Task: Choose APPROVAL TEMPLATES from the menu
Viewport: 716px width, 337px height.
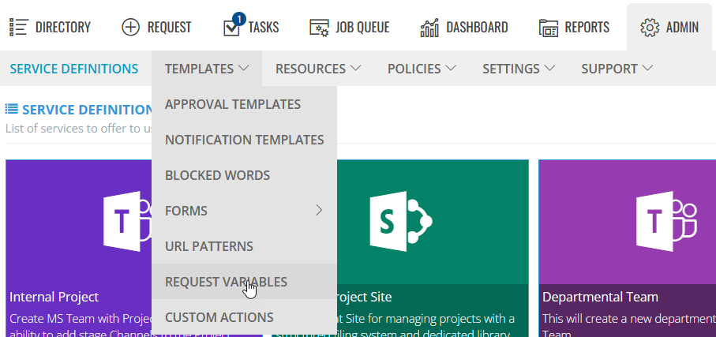Action: coord(244,104)
